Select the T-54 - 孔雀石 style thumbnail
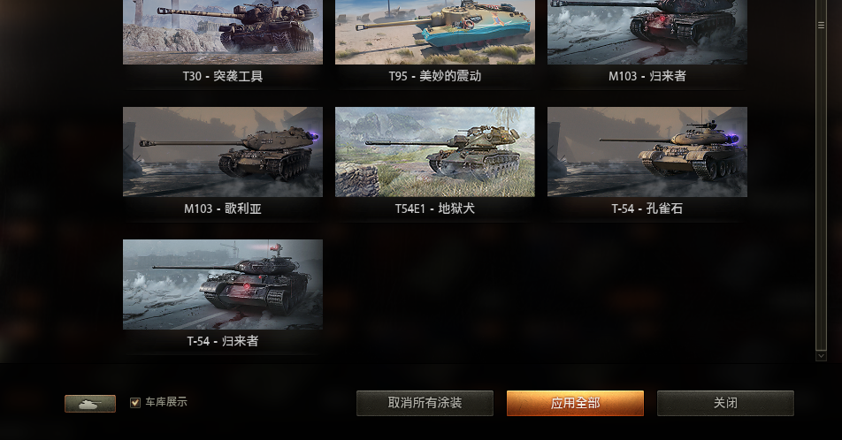 coord(647,152)
